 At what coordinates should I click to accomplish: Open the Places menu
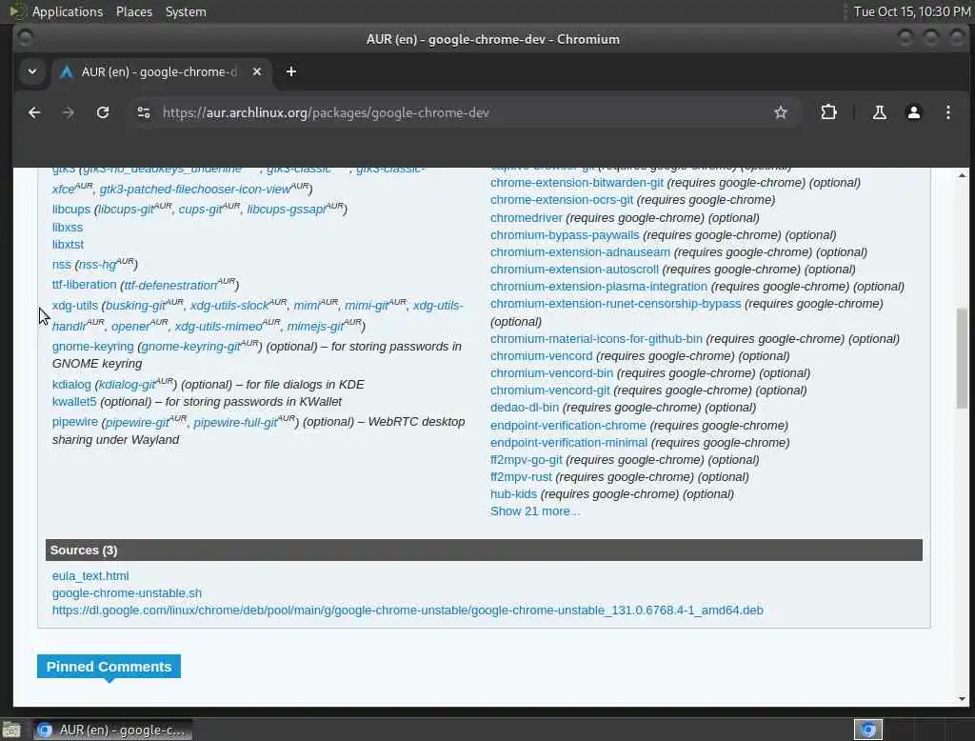click(134, 11)
